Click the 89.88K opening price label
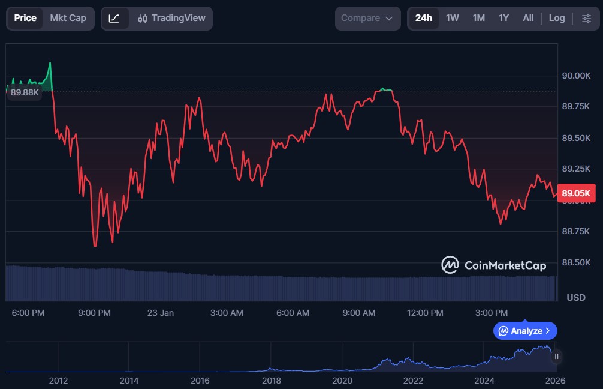The image size is (603, 389). pos(25,92)
